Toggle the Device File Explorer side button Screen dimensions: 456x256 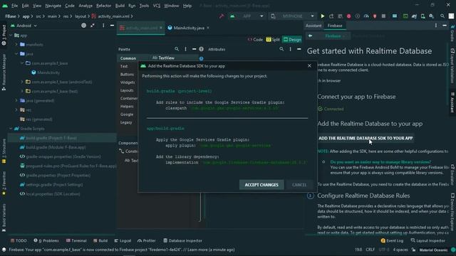pos(452,212)
